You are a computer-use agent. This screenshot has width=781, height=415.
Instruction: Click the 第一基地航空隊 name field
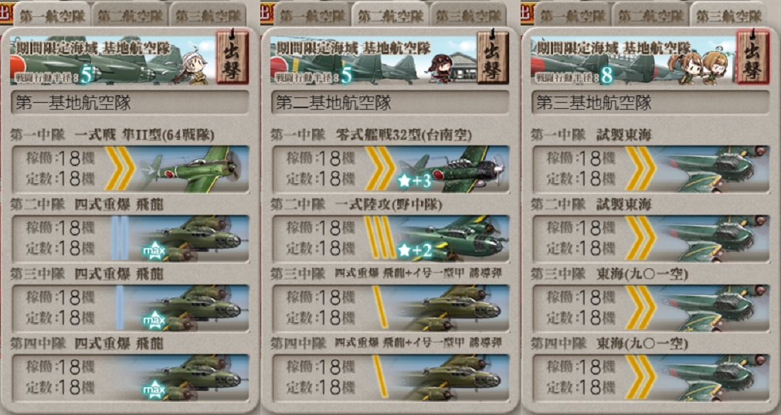(130, 103)
